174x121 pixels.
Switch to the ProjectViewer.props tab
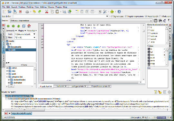coord(99,86)
